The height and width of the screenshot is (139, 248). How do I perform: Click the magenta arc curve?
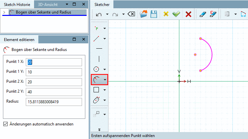click(212, 55)
